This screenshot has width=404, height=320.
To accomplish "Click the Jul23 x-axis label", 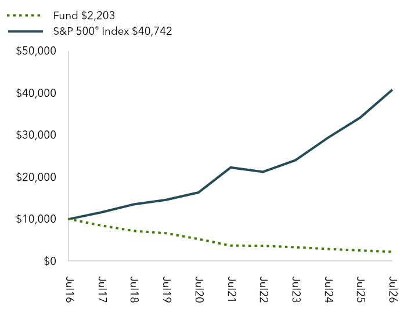I will click(296, 289).
